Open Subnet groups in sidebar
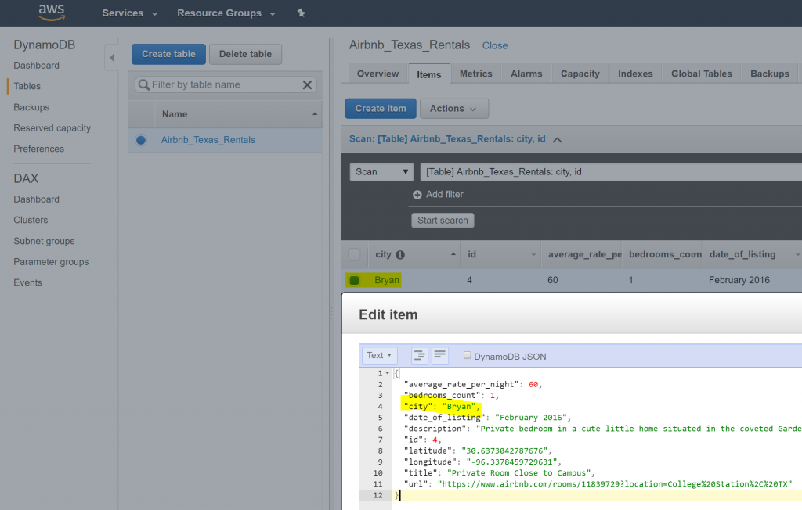The height and width of the screenshot is (510, 802). (44, 241)
